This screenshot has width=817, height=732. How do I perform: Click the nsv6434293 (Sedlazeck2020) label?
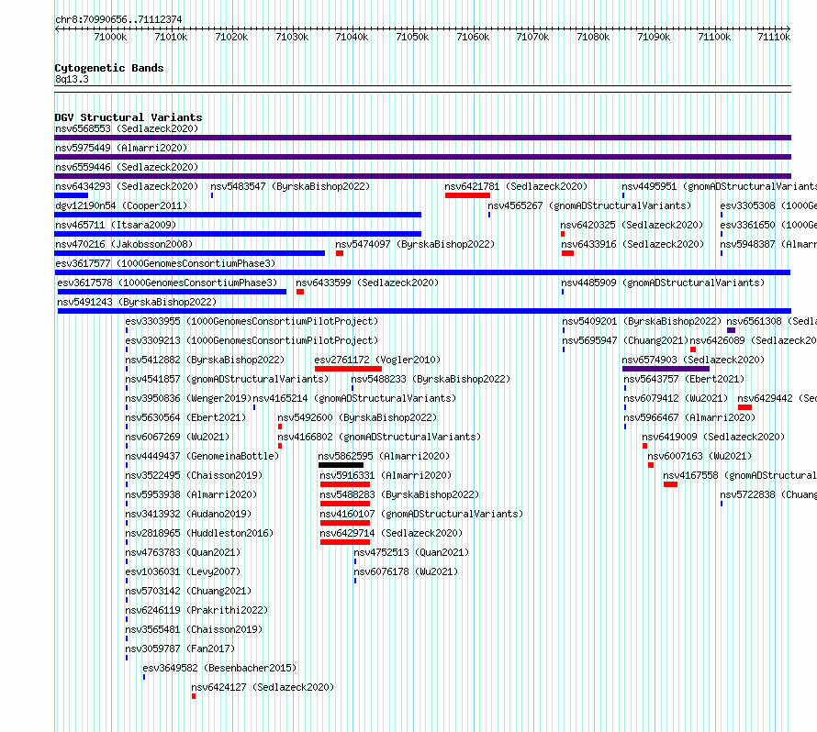(x=127, y=186)
